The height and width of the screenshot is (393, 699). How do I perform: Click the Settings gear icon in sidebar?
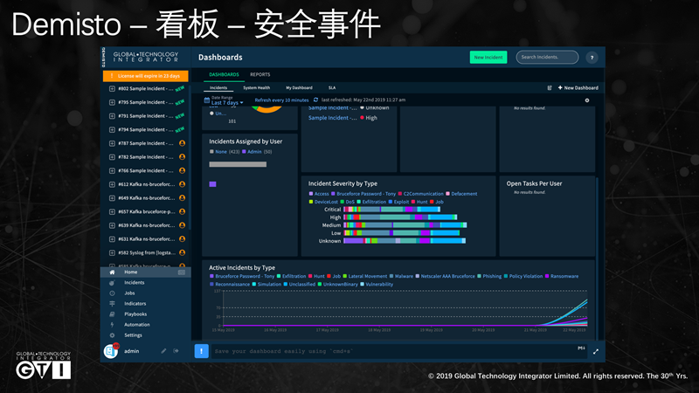113,335
